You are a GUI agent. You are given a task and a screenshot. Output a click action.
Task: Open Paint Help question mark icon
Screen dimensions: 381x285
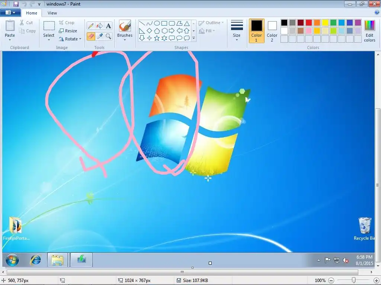(377, 13)
